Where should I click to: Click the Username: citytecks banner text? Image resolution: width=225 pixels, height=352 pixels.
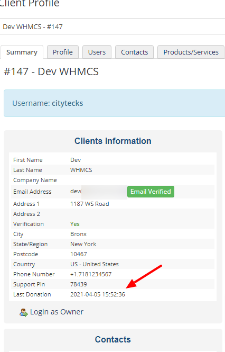(x=48, y=103)
